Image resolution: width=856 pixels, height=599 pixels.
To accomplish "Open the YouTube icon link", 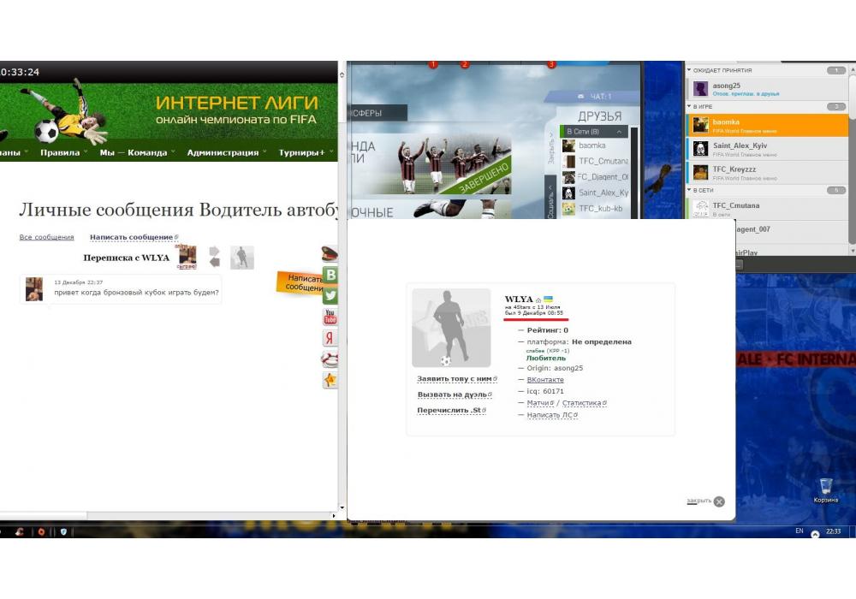I will pyautogui.click(x=330, y=317).
